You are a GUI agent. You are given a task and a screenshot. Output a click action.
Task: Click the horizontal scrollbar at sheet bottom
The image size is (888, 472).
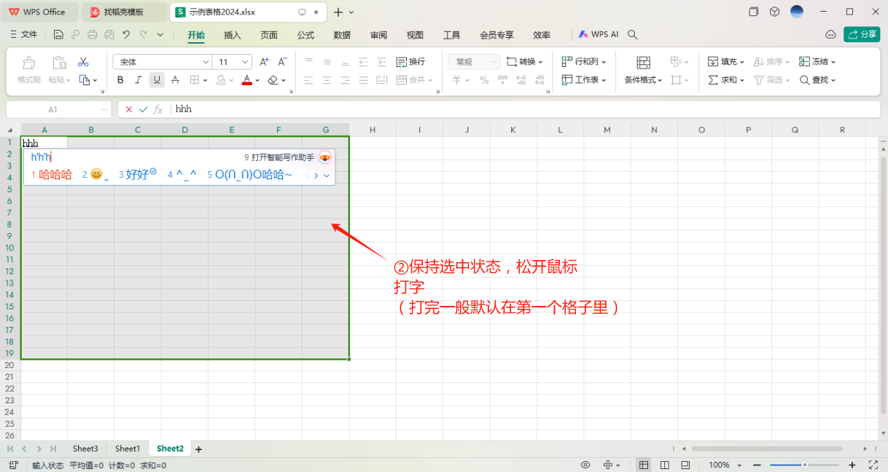click(x=768, y=449)
